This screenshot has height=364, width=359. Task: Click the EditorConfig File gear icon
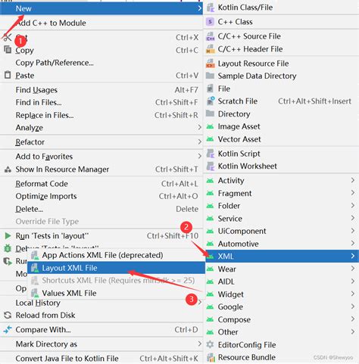(210, 344)
